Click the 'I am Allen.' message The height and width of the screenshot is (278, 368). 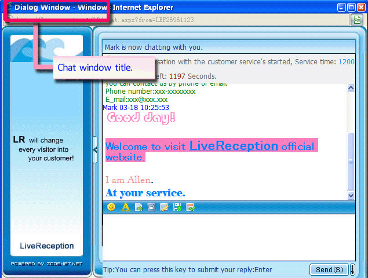tap(129, 180)
